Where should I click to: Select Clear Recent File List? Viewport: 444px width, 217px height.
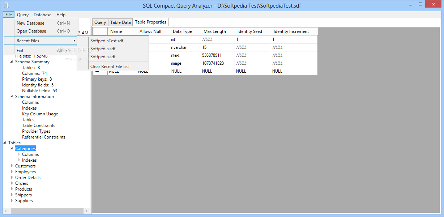click(113, 67)
